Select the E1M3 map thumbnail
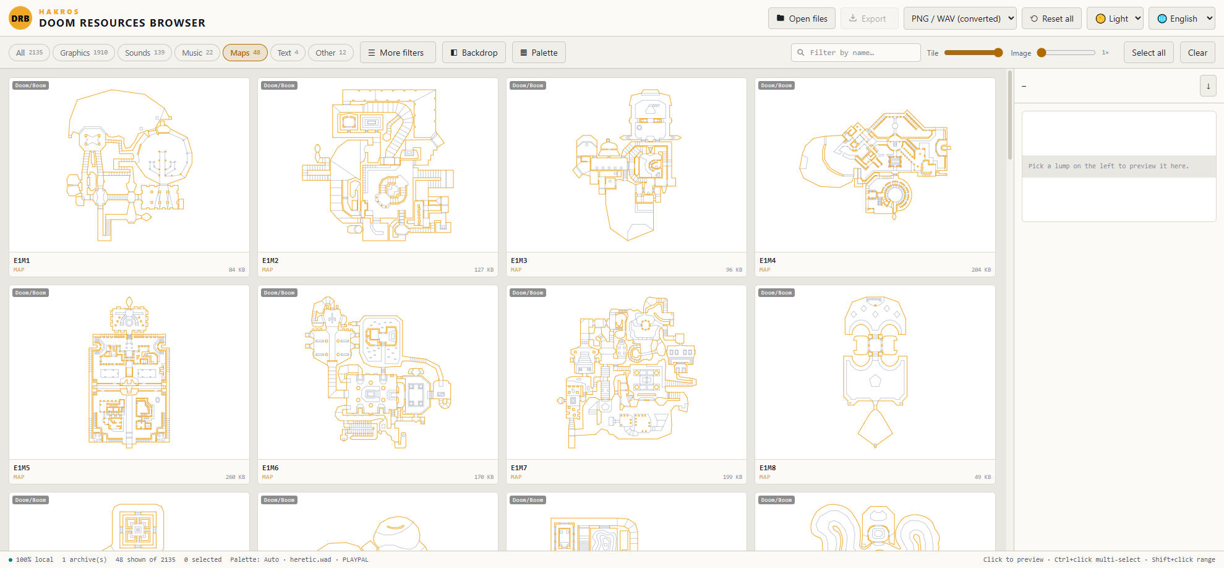 click(627, 165)
